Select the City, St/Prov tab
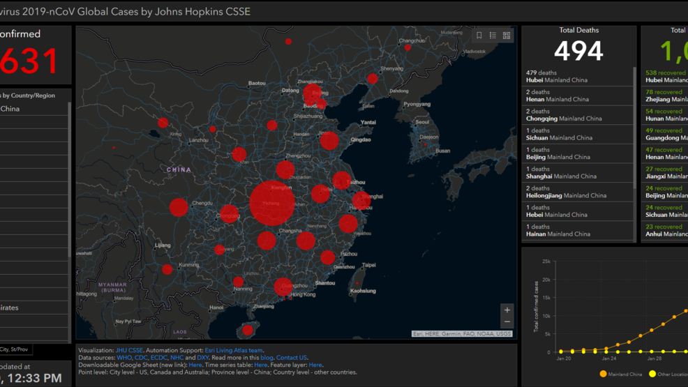The image size is (688, 387). (x=15, y=349)
